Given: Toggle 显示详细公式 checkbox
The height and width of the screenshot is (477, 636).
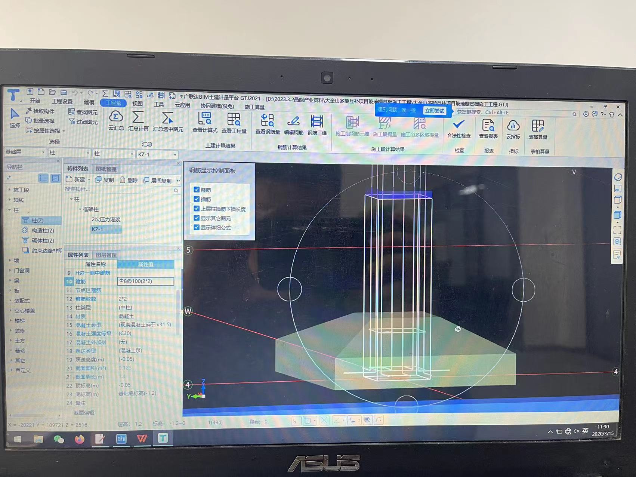Looking at the screenshot, I should click(197, 227).
